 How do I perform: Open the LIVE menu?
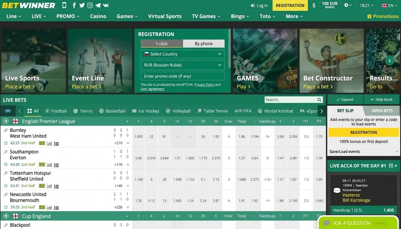[x=39, y=16]
